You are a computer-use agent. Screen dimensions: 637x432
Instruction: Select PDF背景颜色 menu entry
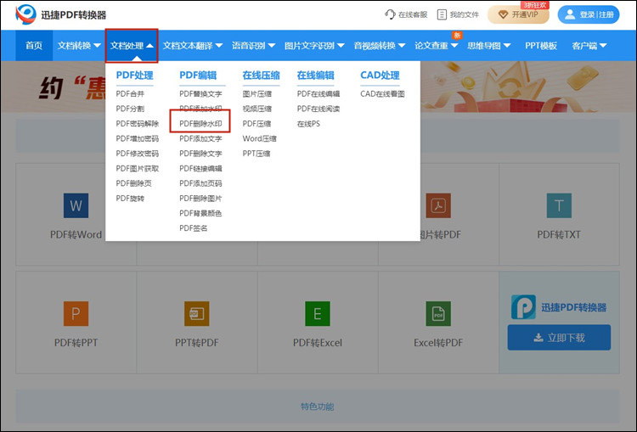[x=200, y=213]
